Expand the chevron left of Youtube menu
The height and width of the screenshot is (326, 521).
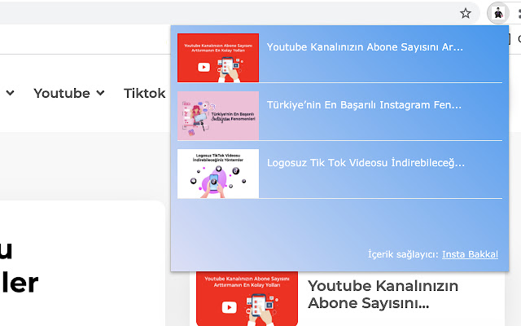coord(10,93)
